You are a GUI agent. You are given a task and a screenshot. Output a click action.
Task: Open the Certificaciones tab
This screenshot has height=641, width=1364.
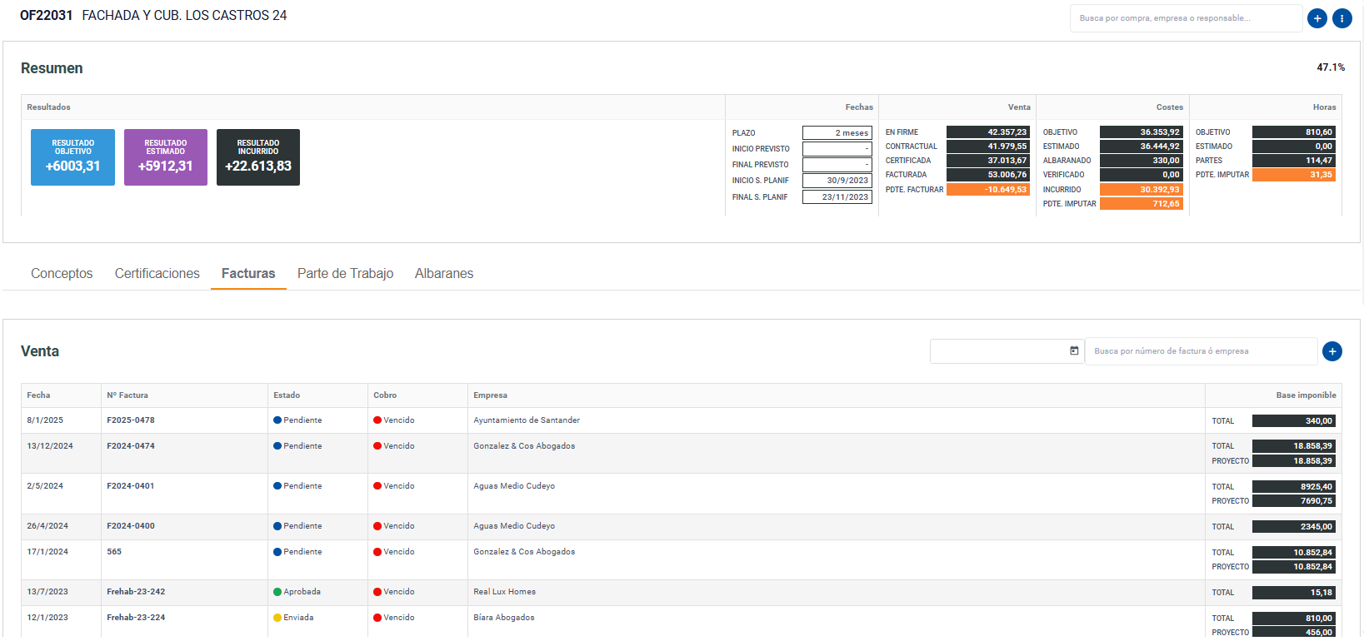coord(157,274)
